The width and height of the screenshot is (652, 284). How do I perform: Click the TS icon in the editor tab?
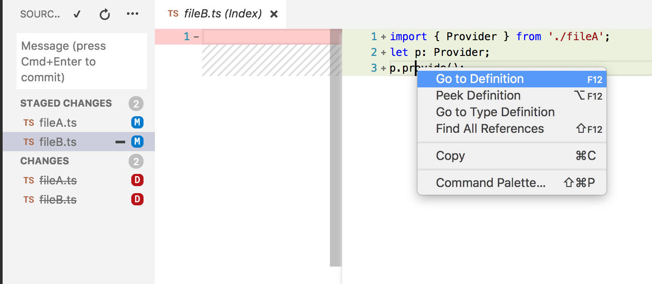pyautogui.click(x=173, y=14)
